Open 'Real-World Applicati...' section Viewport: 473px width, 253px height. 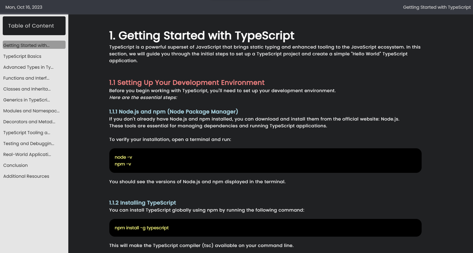pyautogui.click(x=27, y=154)
